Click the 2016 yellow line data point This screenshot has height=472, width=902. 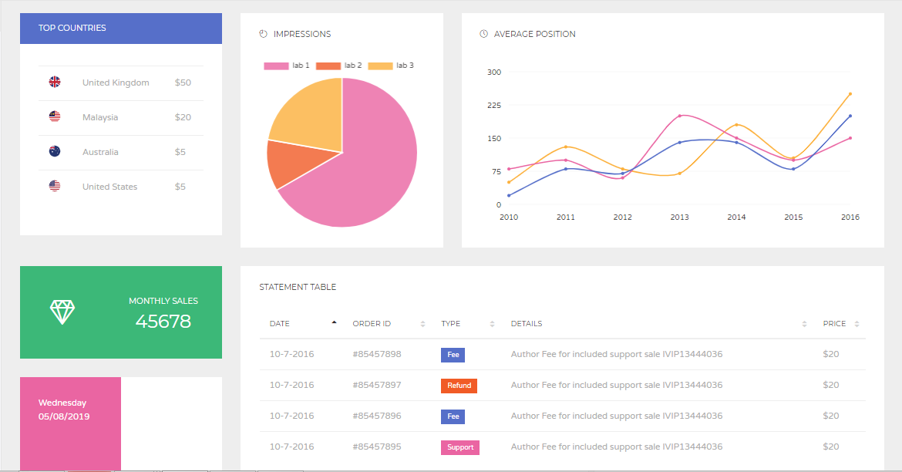point(850,94)
